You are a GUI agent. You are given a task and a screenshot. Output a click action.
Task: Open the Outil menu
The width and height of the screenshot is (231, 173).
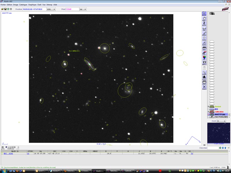point(39,5)
